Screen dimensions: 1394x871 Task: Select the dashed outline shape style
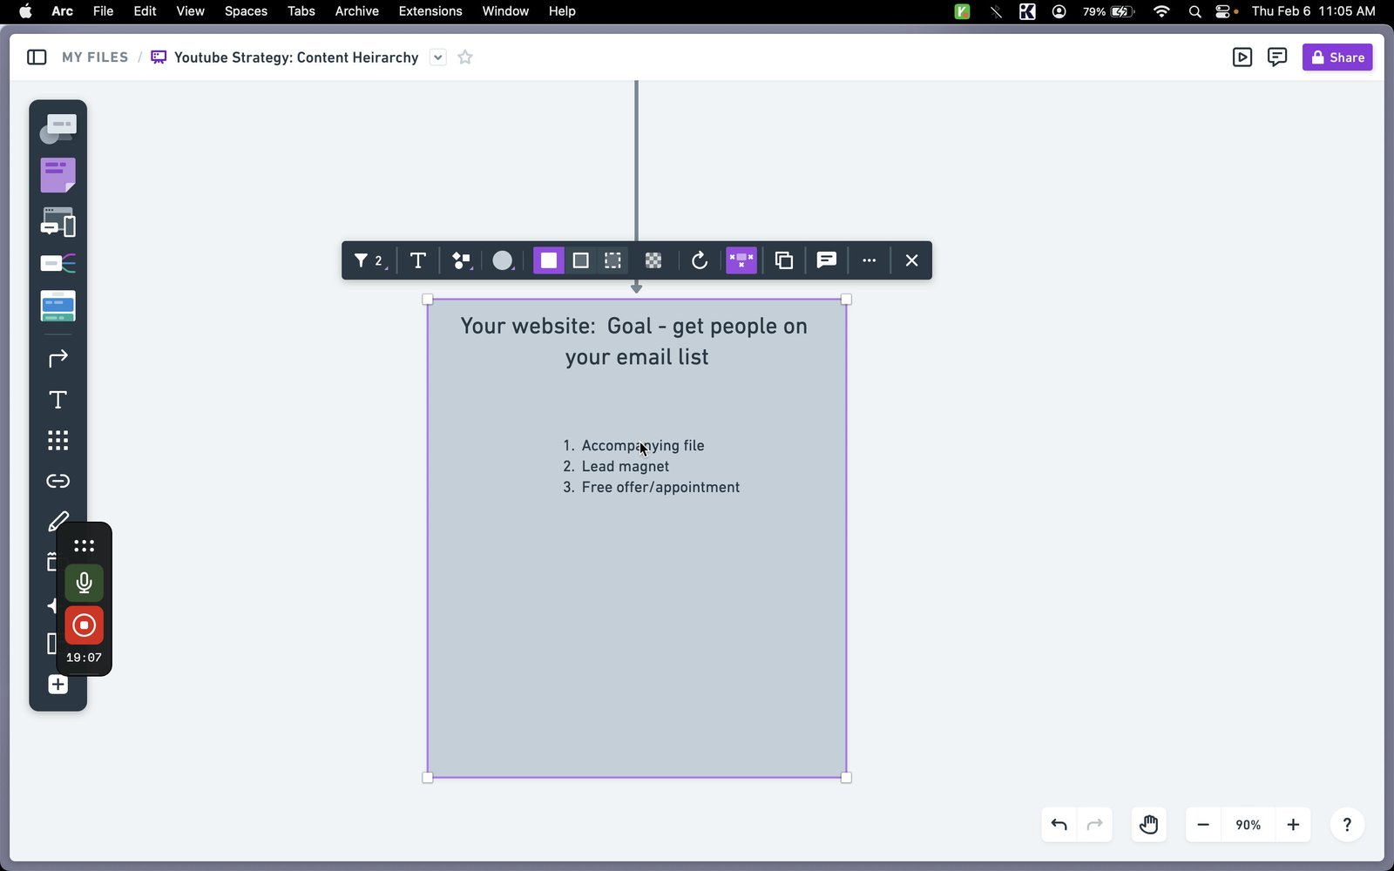point(613,260)
